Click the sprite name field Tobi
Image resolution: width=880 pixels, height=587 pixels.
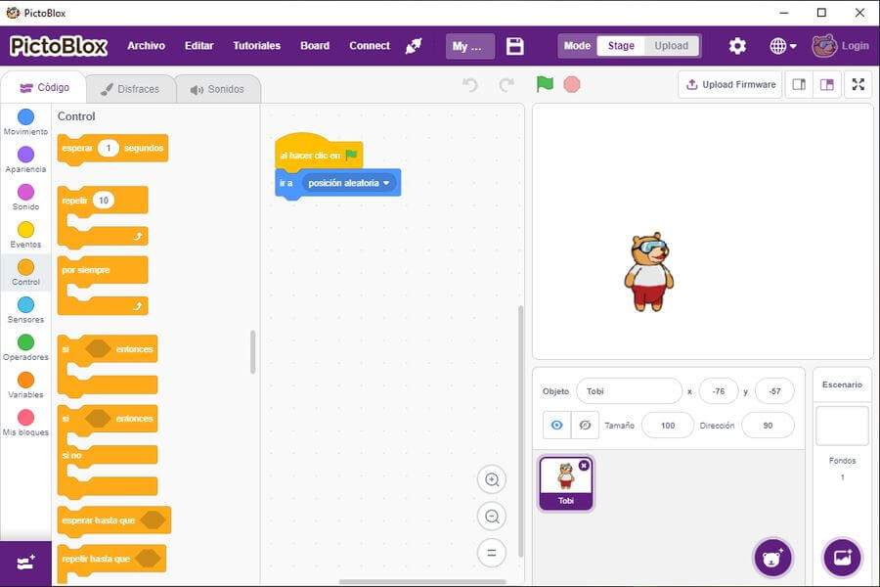pyautogui.click(x=629, y=391)
